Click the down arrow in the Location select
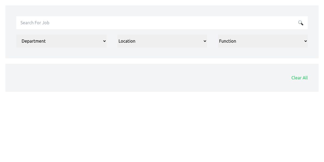Image resolution: width=324 pixels, height=162 pixels. coord(205,41)
